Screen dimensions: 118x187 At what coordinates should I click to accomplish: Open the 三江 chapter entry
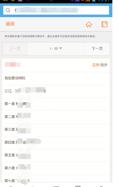[56, 91]
